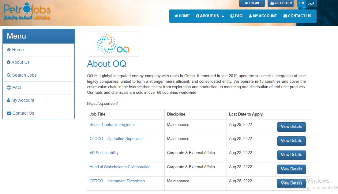Click the envelope icon beside CONTACT US in top navigation
338x194 pixels.
click(x=285, y=16)
